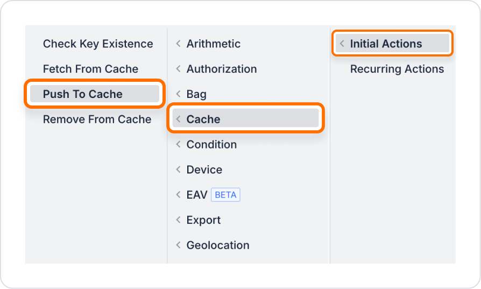Click the chevron left of Cache

point(178,119)
